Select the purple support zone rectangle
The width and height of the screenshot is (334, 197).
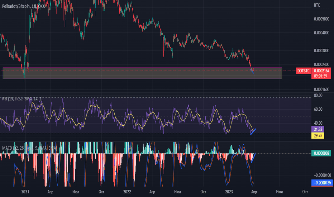(x=142, y=73)
